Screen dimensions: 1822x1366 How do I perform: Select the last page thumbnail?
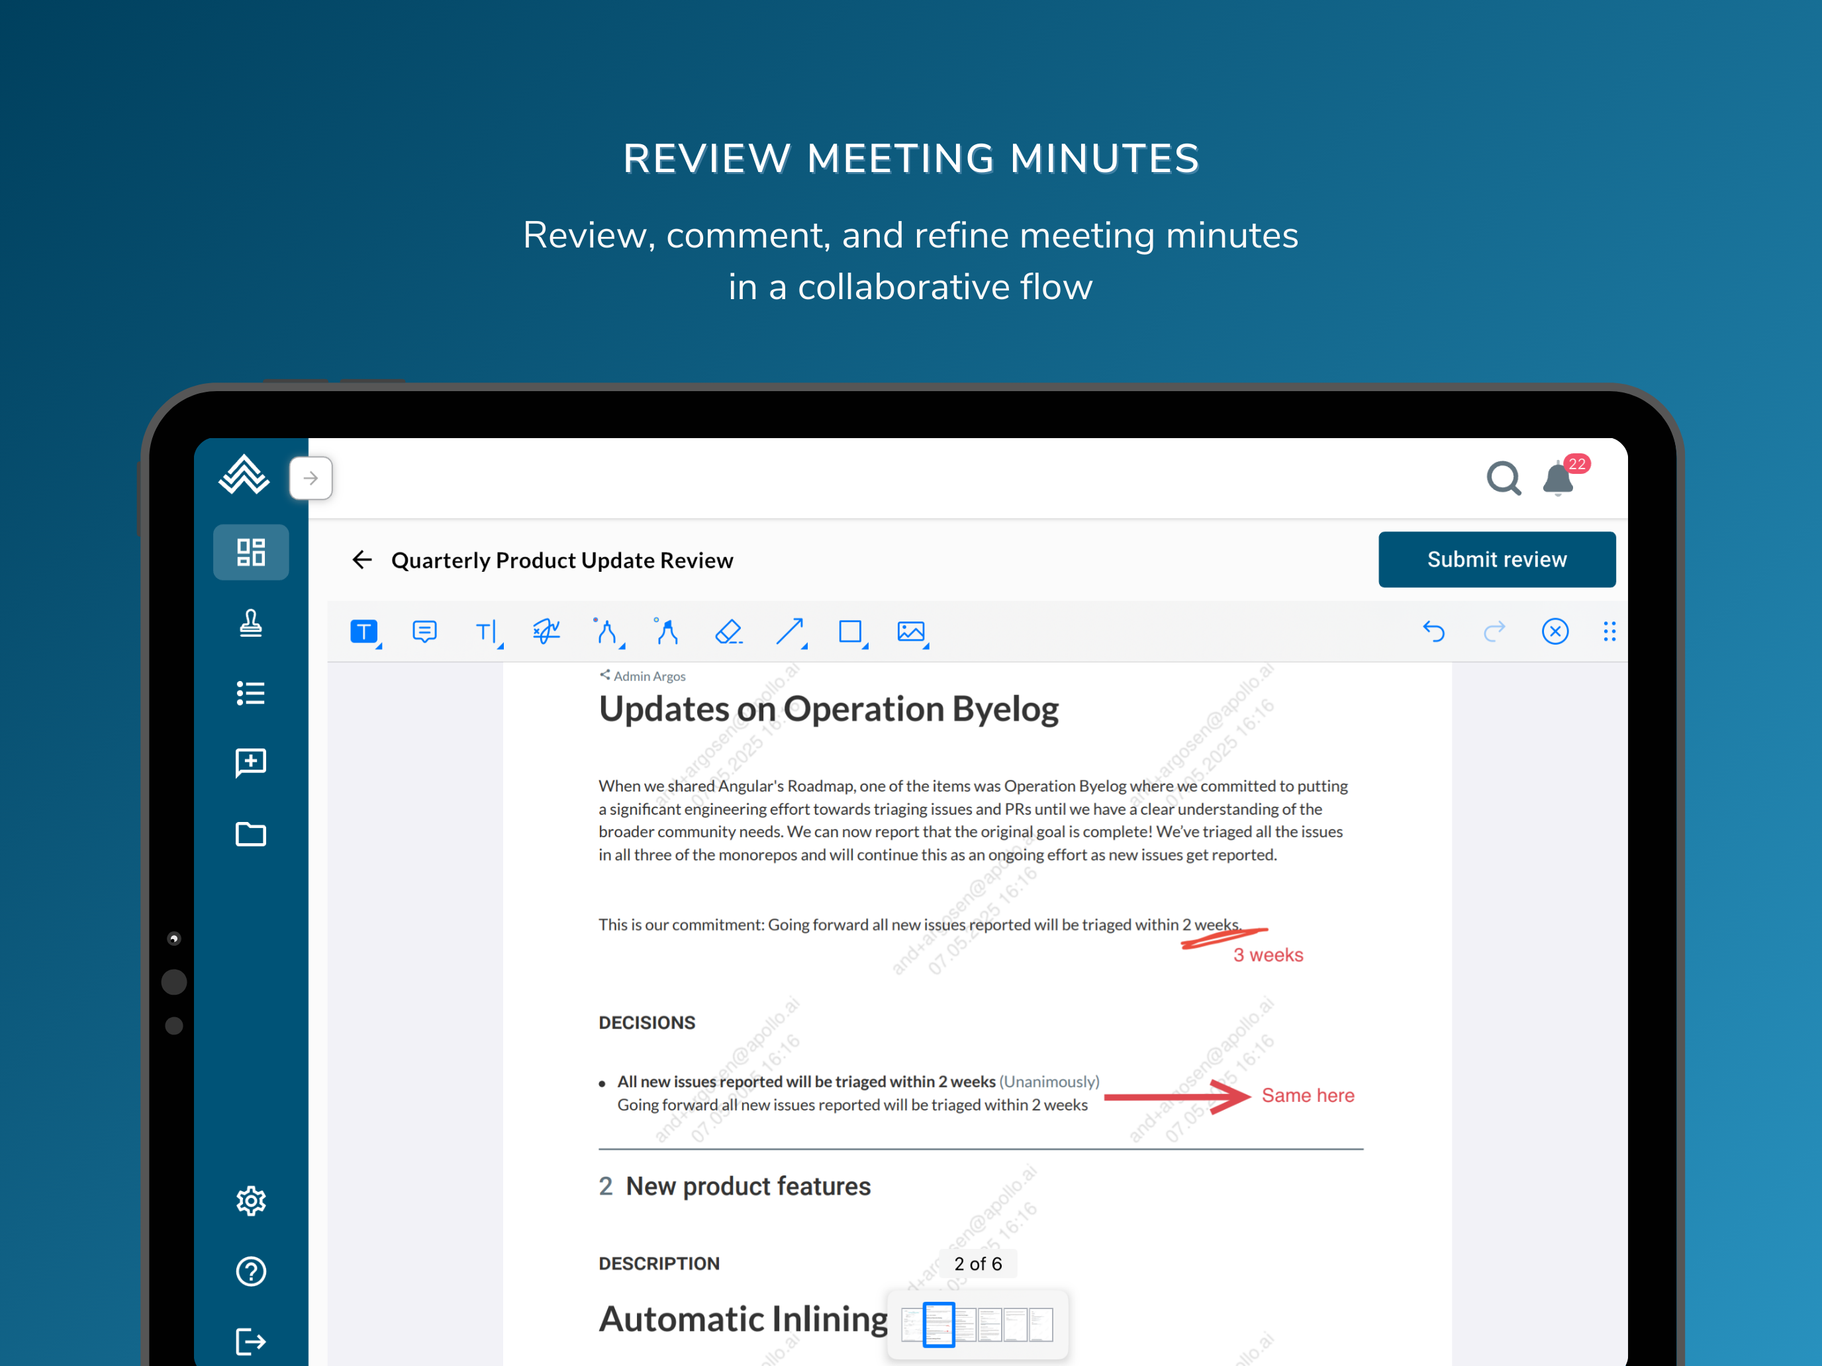click(1040, 1325)
